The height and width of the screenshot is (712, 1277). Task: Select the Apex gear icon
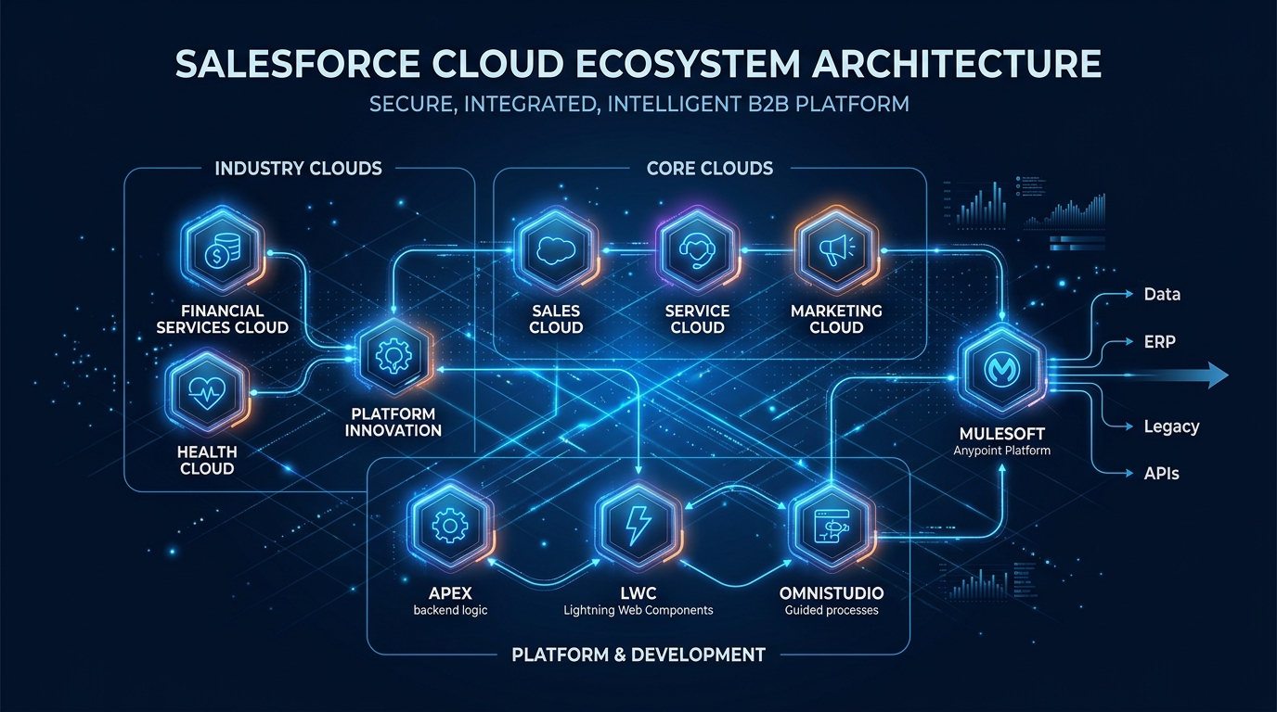449,527
